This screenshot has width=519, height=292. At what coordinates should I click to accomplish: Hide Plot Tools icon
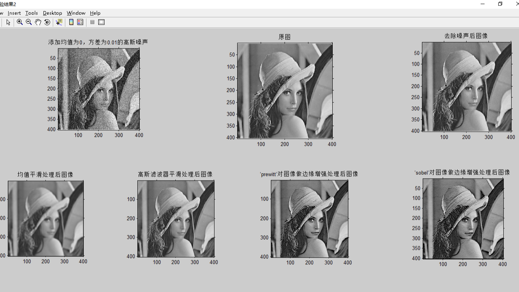tap(92, 22)
